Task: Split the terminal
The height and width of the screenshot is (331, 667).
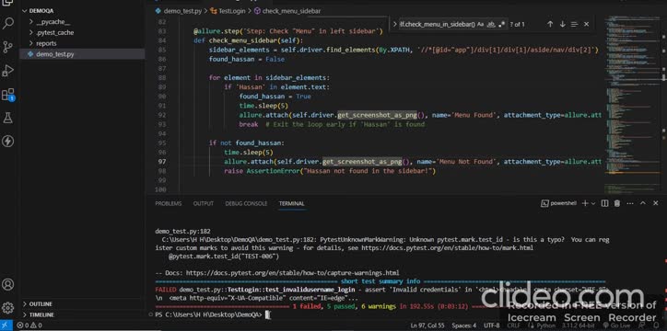Action: [604, 203]
